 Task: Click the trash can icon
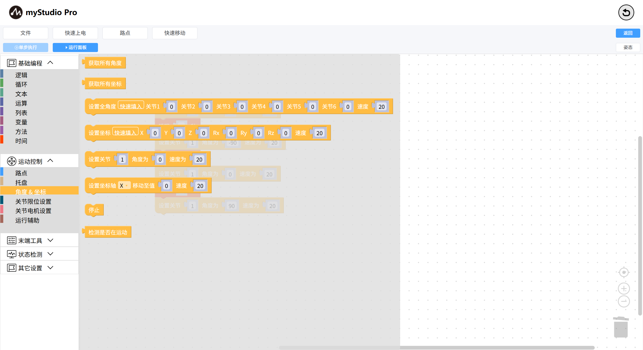[x=621, y=327]
